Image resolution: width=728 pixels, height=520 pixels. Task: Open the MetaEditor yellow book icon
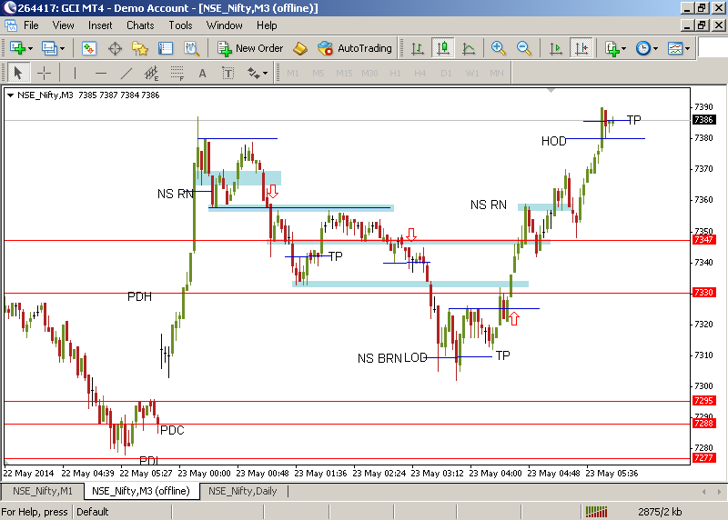[300, 48]
